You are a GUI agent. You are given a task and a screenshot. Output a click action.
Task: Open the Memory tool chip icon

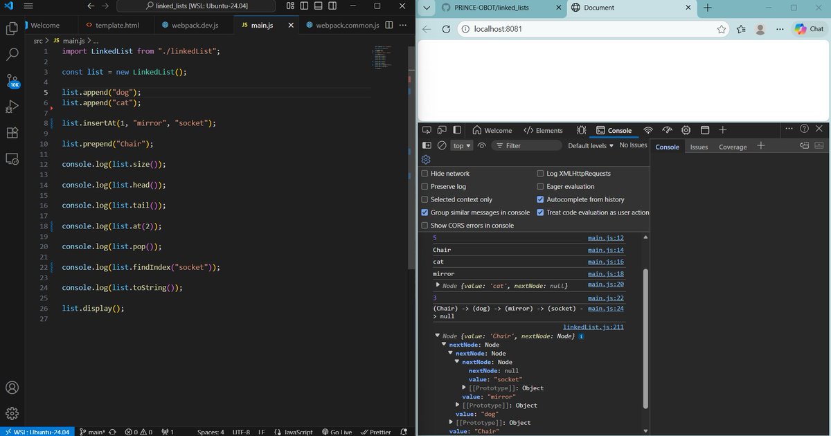point(686,130)
